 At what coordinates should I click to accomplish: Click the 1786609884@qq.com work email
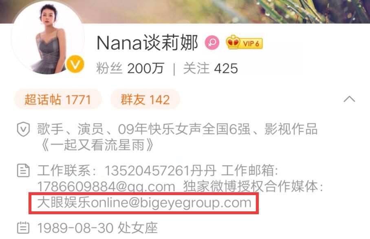click(106, 187)
